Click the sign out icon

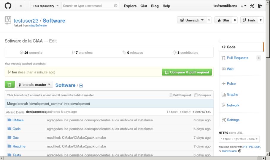pos(260,6)
